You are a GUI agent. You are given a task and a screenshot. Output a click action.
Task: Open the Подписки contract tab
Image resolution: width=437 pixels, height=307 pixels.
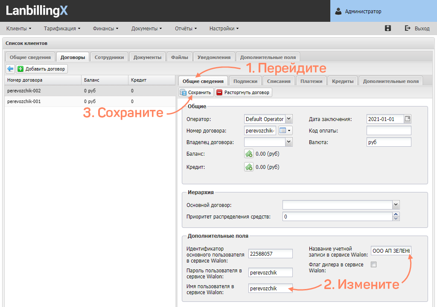245,81
